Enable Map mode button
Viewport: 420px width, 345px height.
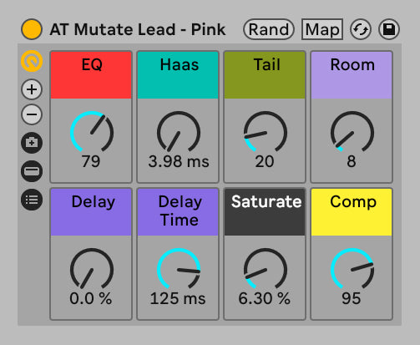pyautogui.click(x=322, y=29)
